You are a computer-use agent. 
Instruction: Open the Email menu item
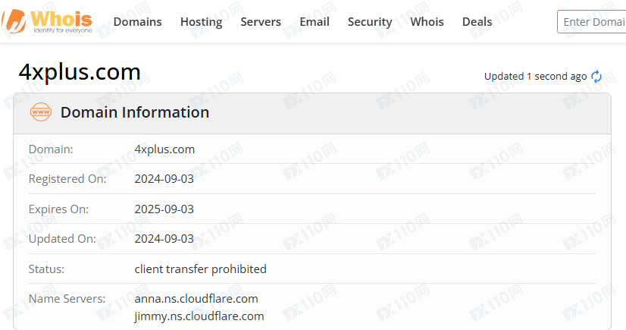[x=315, y=21]
